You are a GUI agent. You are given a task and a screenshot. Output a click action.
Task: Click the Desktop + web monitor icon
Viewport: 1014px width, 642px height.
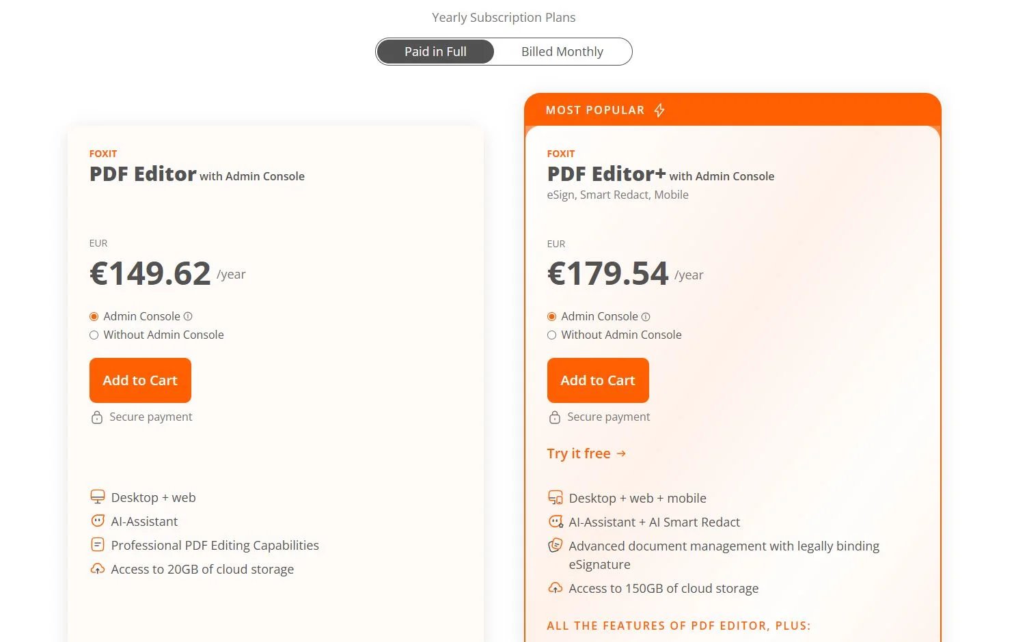(x=98, y=497)
